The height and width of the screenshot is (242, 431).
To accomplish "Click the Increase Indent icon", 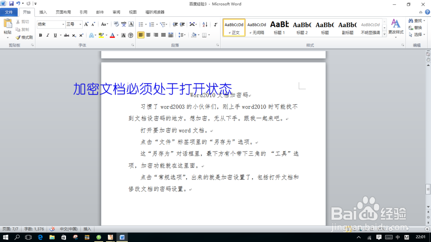I will pos(182,25).
